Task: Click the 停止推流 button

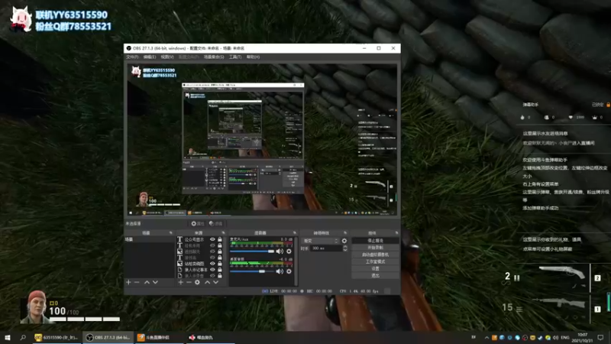Action: point(375,241)
